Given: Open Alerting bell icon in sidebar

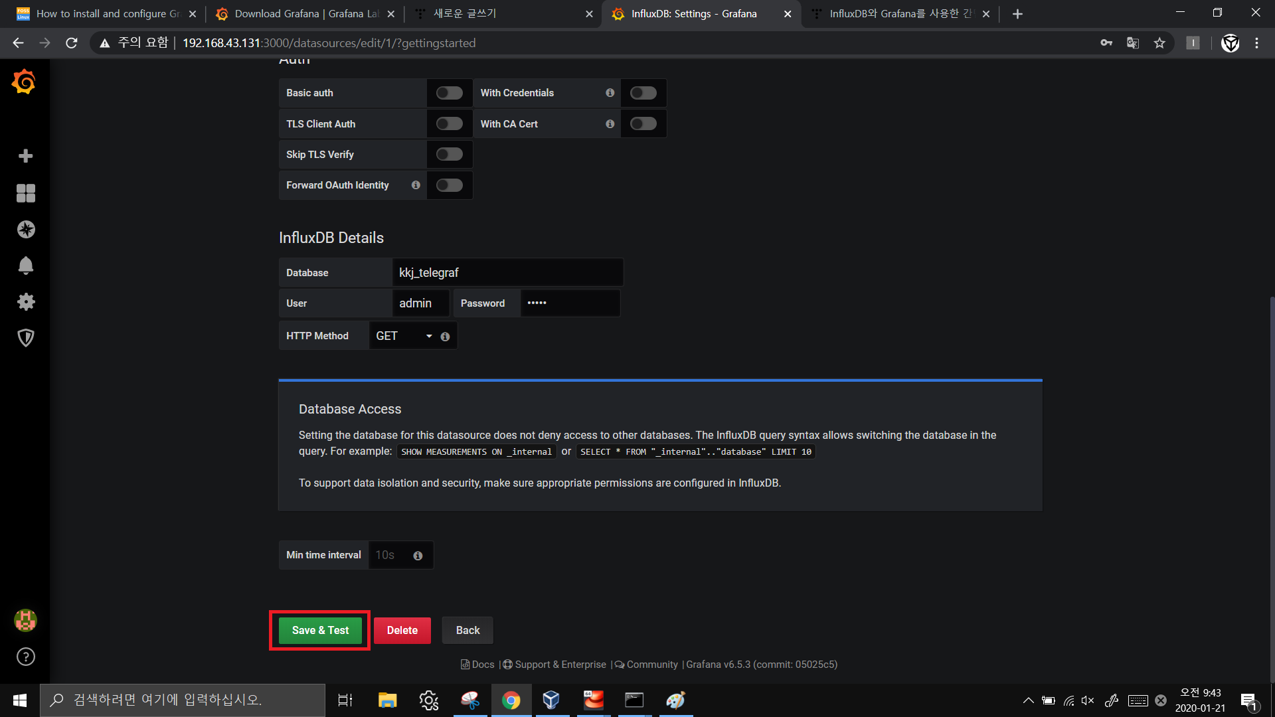Looking at the screenshot, I should point(25,266).
